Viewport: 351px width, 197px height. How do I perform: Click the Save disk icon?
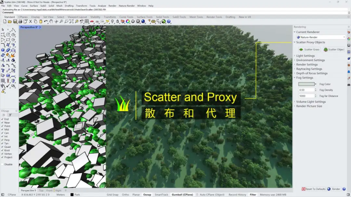click(15, 22)
